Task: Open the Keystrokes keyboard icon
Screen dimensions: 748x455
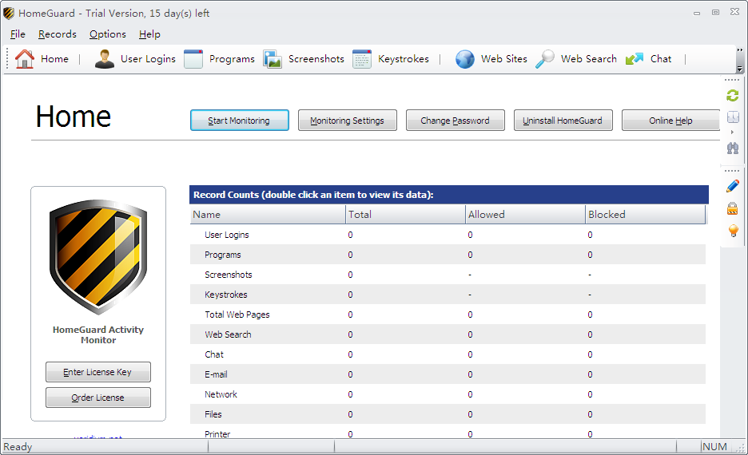Action: 362,59
